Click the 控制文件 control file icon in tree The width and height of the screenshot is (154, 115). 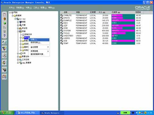point(23,34)
